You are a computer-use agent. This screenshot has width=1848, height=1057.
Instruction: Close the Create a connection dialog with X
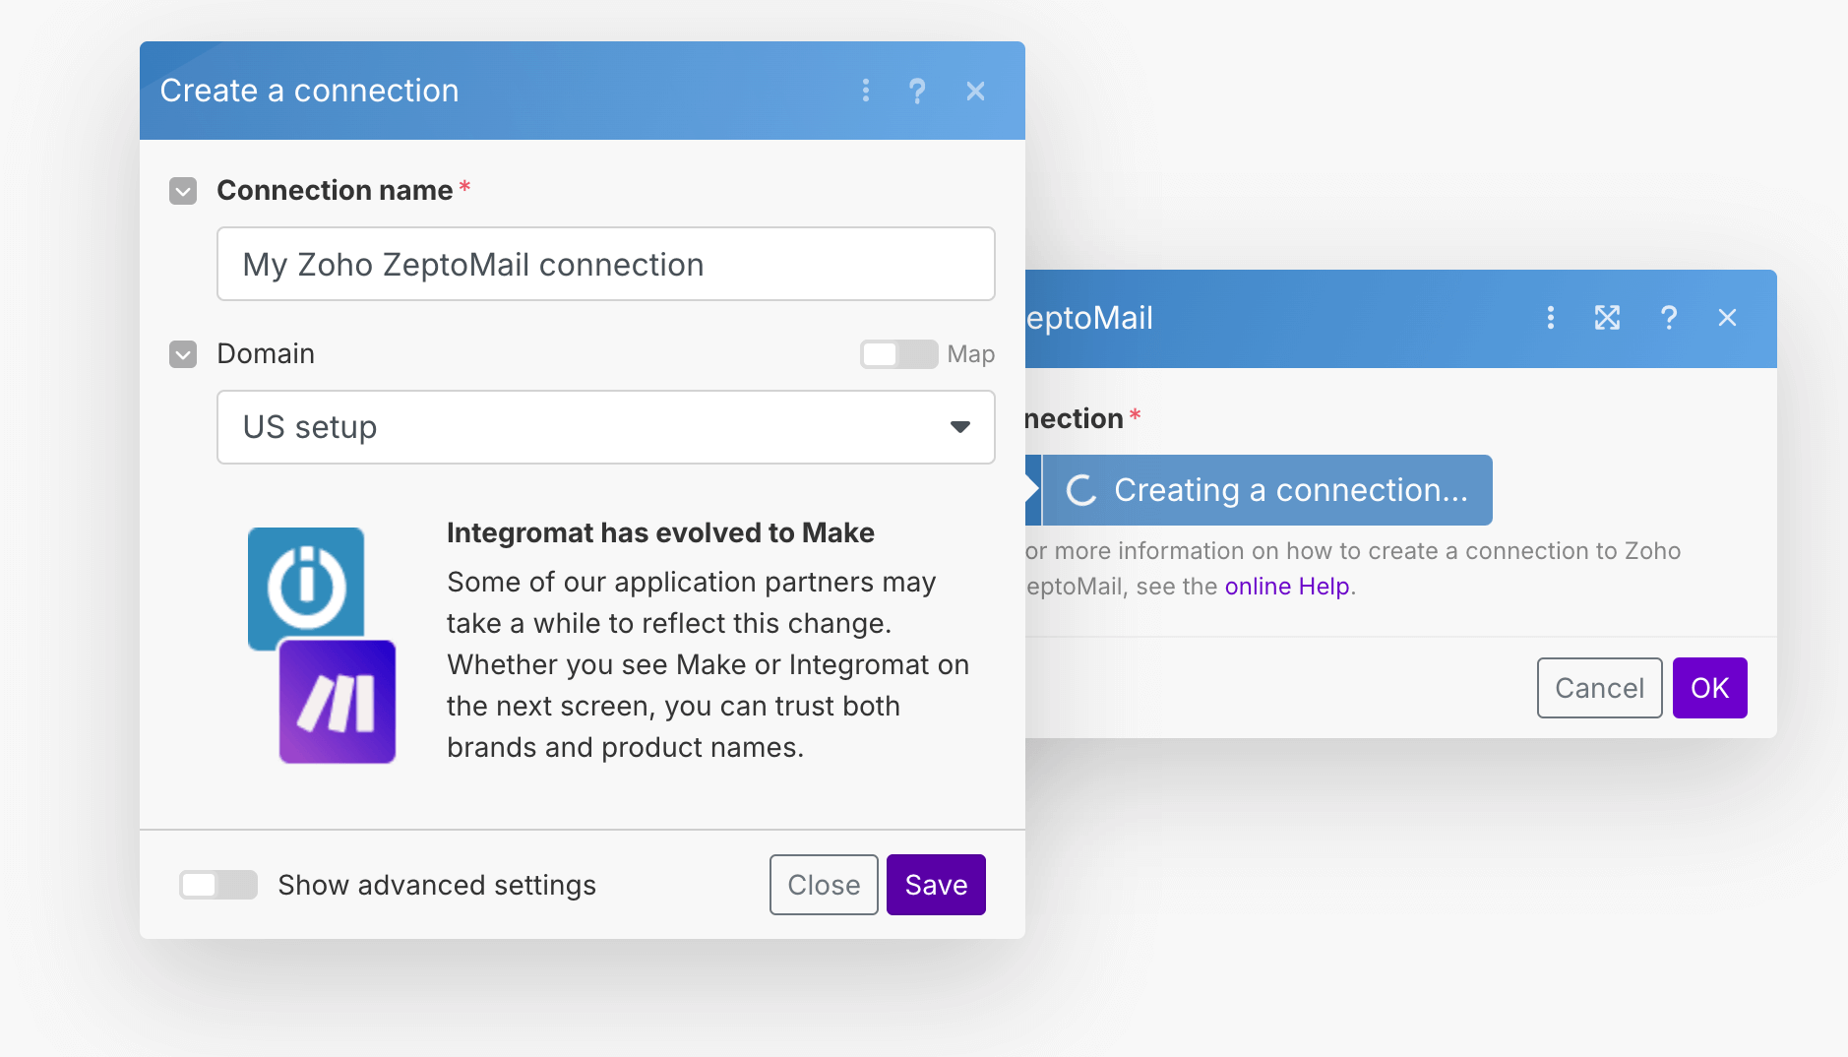click(x=975, y=91)
